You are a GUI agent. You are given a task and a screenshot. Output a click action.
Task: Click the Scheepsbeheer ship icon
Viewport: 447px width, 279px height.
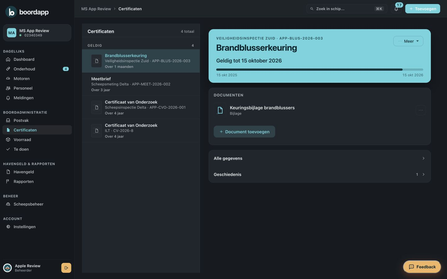tap(8, 204)
